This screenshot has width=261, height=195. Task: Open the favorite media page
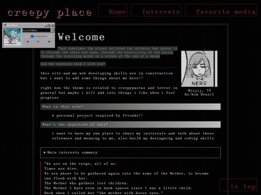pos(221,10)
